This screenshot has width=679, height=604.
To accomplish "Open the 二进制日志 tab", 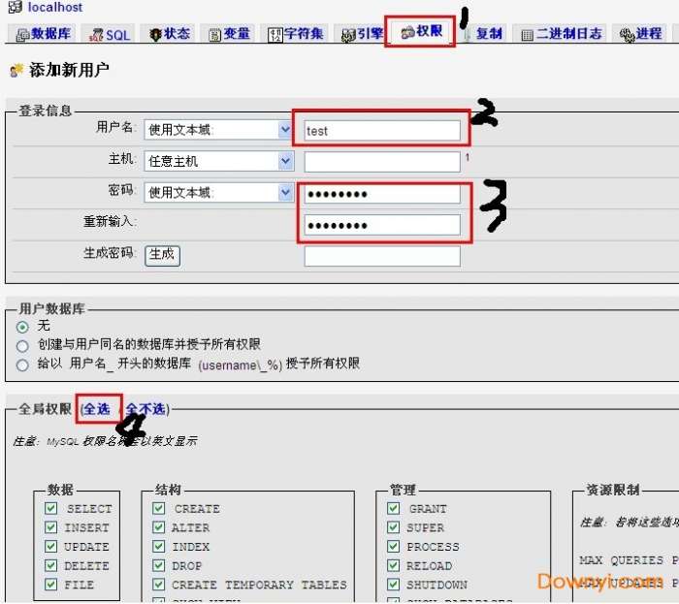I will [562, 34].
